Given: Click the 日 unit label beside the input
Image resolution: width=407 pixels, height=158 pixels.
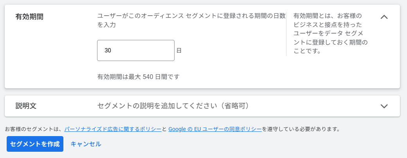Looking at the screenshot, I should [179, 50].
